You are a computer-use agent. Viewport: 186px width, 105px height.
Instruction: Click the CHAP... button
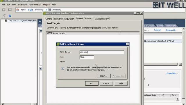click(103, 76)
